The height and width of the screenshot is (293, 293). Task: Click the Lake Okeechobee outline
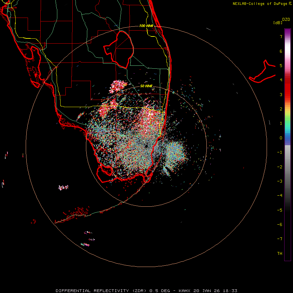tap(119, 49)
